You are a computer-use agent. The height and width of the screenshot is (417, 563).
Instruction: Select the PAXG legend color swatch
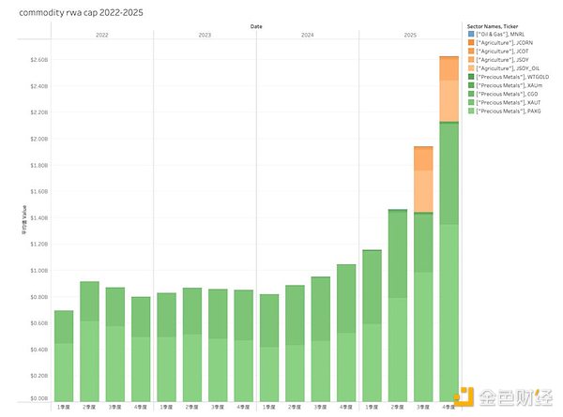point(470,112)
